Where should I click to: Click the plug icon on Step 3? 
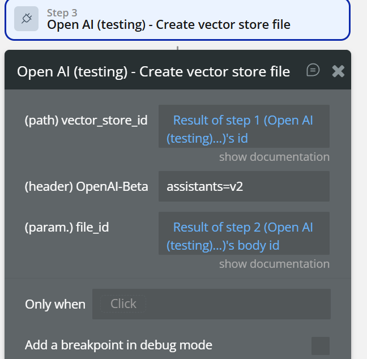[x=27, y=19]
